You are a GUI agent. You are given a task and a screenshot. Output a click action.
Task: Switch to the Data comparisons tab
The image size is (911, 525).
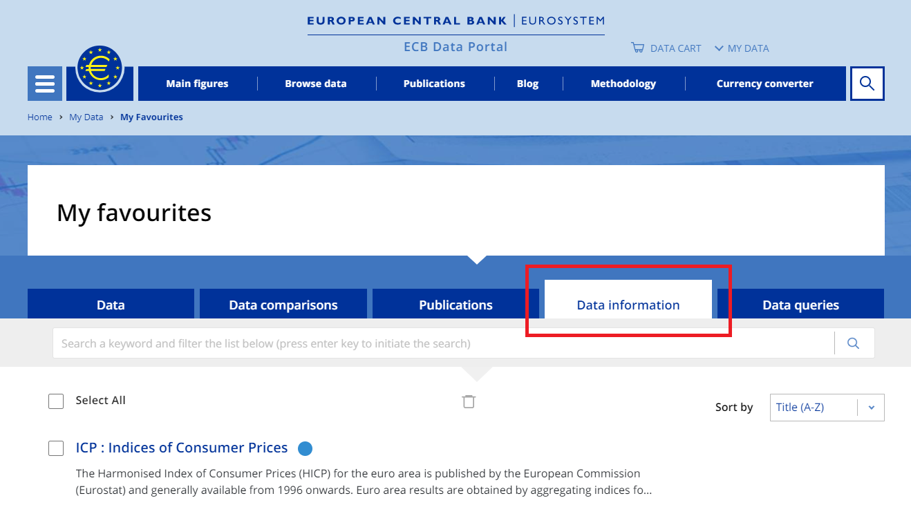(x=283, y=305)
